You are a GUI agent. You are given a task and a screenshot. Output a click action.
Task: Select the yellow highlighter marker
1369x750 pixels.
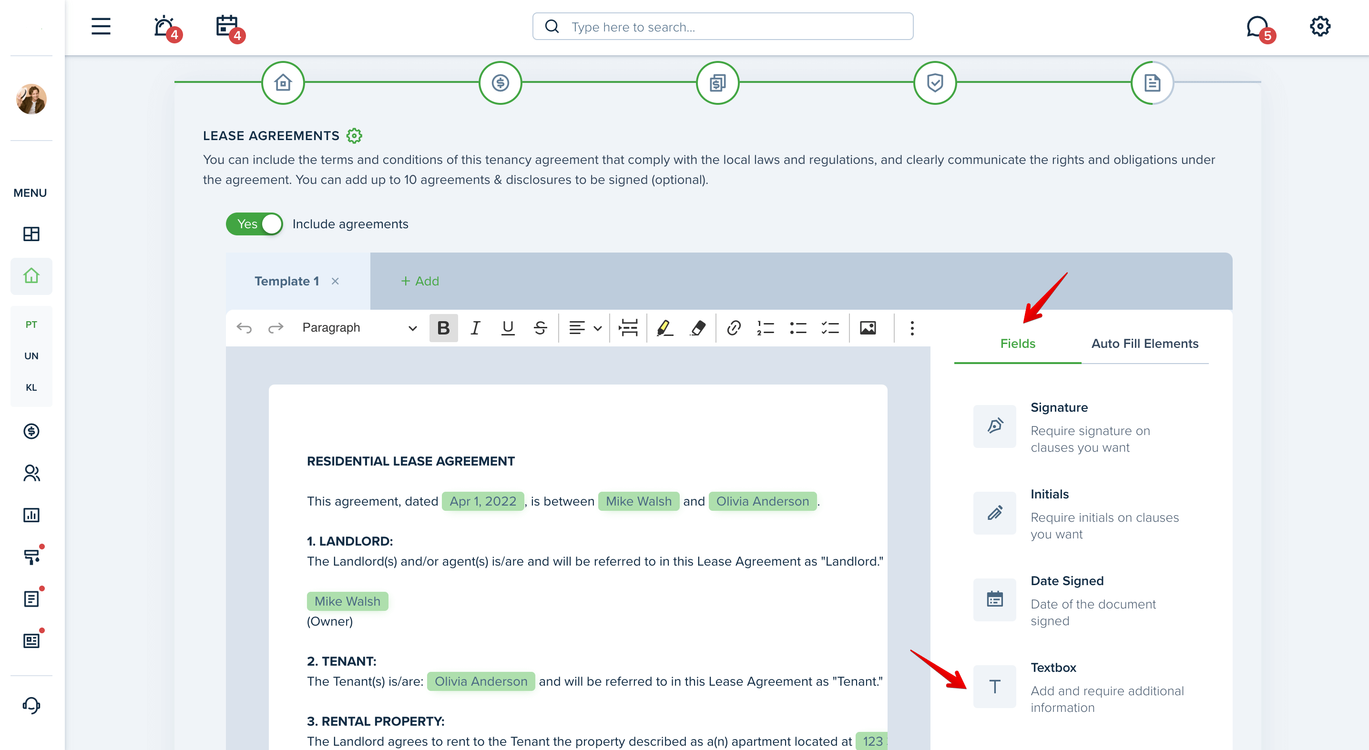point(664,328)
